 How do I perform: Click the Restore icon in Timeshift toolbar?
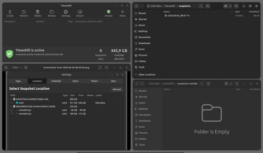[x=24, y=13]
